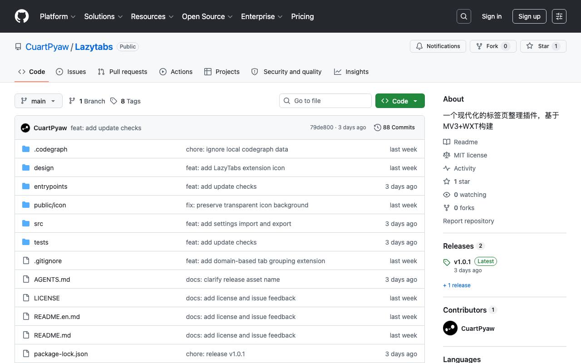
Task: Click the tag icon beside 8 Tags
Action: (113, 101)
